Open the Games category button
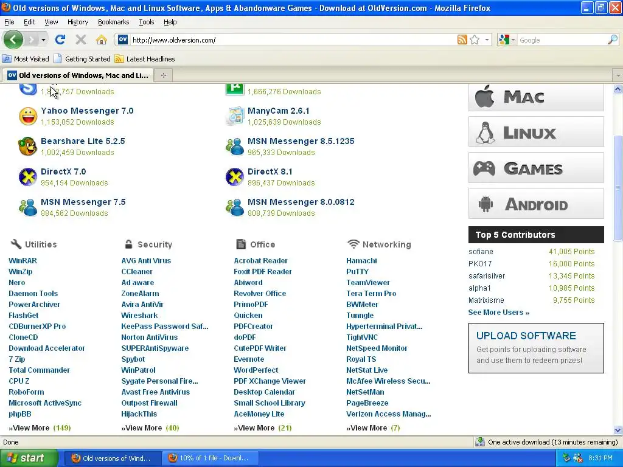Viewport: 623px width, 467px height. [536, 168]
